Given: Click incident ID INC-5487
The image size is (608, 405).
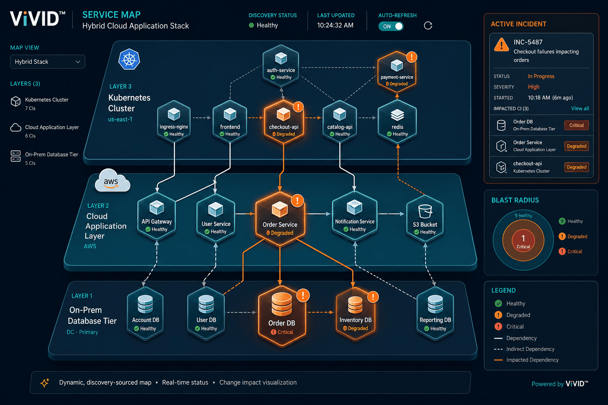Looking at the screenshot, I should click(x=528, y=42).
